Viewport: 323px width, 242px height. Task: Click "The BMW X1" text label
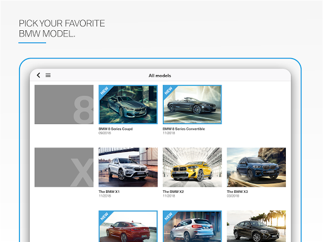109,192
